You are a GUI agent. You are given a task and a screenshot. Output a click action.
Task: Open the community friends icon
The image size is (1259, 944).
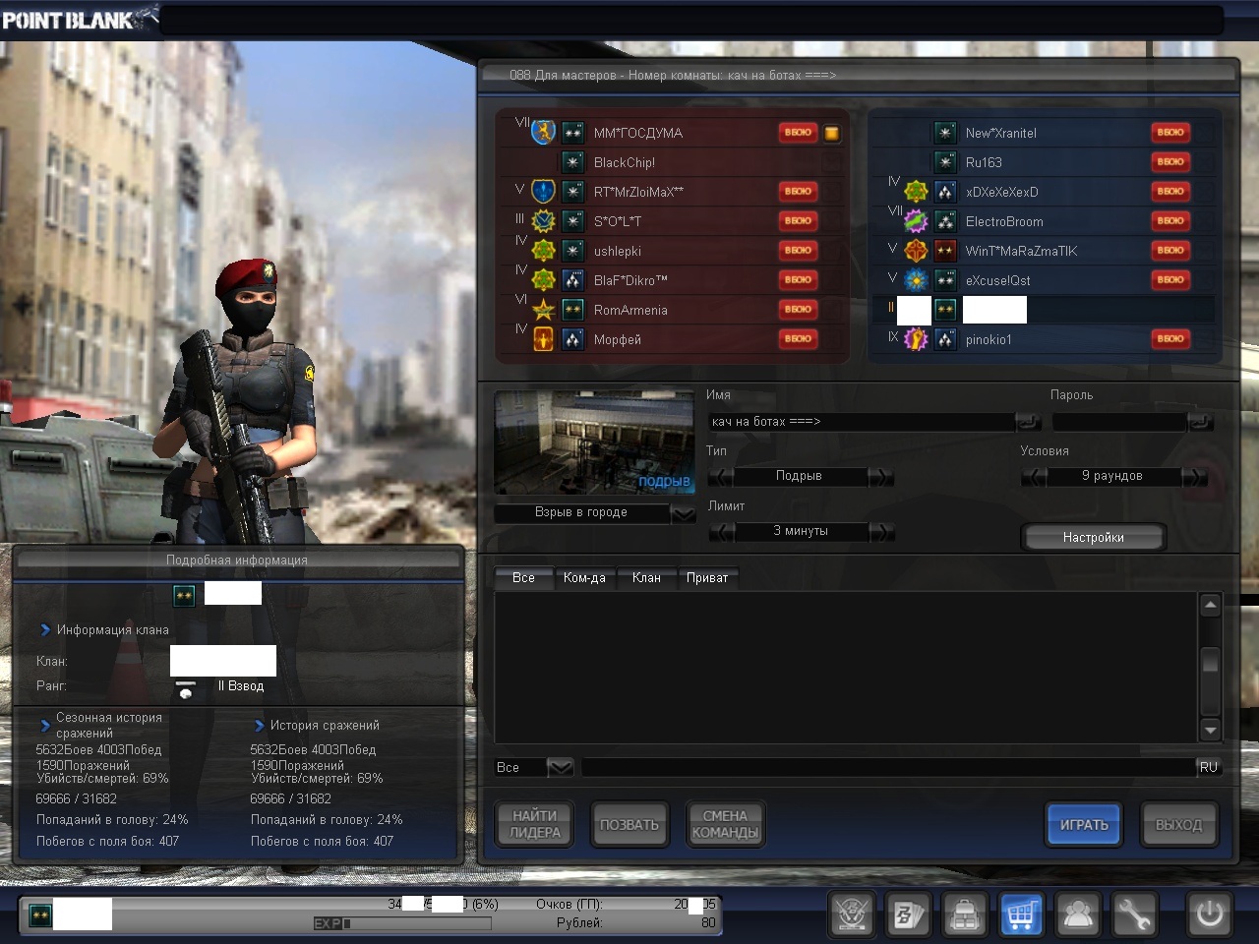coord(1078,915)
